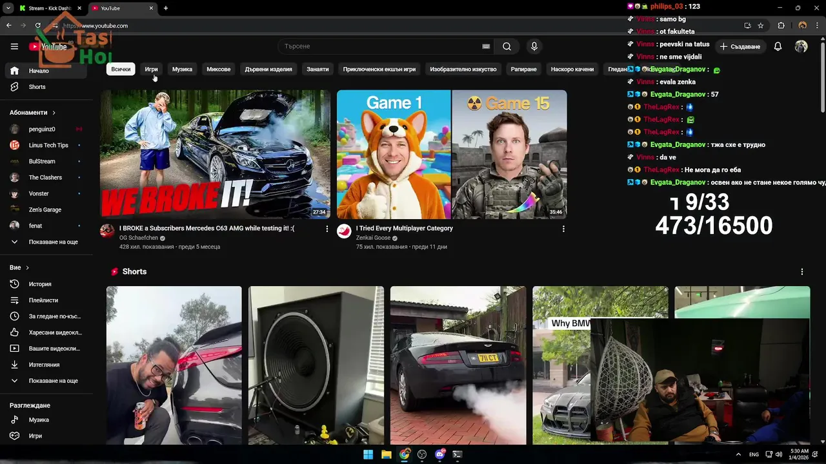Open Игри under Разглеждане
The width and height of the screenshot is (826, 464).
click(45, 436)
